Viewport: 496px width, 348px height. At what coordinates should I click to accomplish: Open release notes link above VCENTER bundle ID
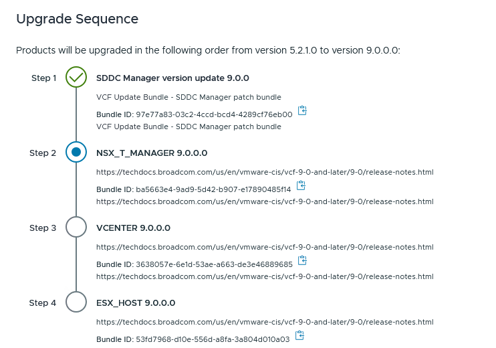[265, 247]
